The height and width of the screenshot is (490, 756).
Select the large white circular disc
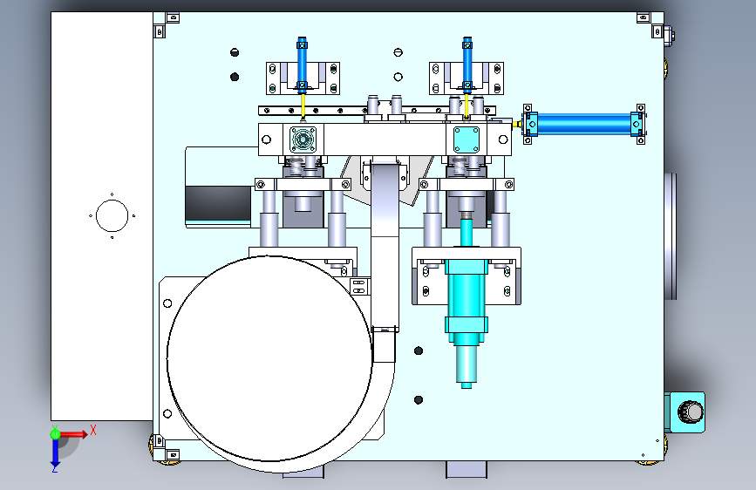tap(269, 358)
